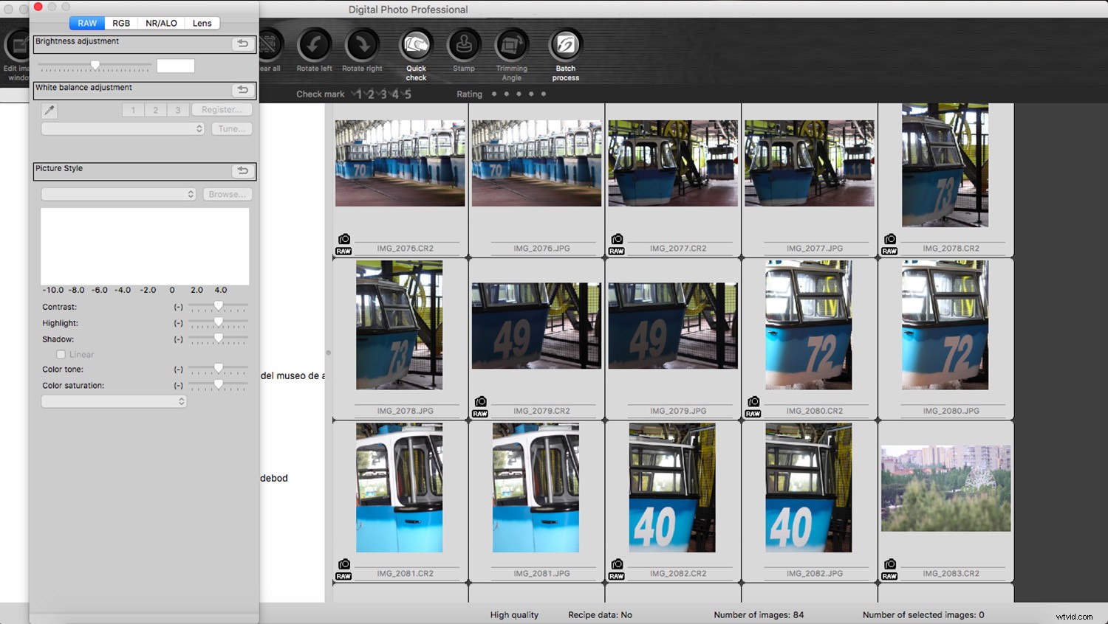Click the Browse button for Picture Style
The image size is (1108, 624).
coord(227,194)
